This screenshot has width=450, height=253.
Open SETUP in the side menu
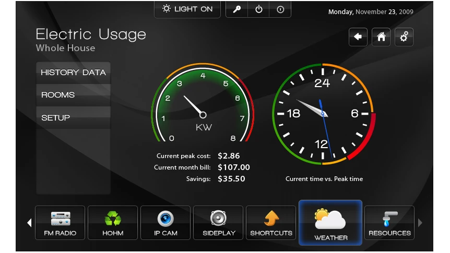[x=74, y=117]
